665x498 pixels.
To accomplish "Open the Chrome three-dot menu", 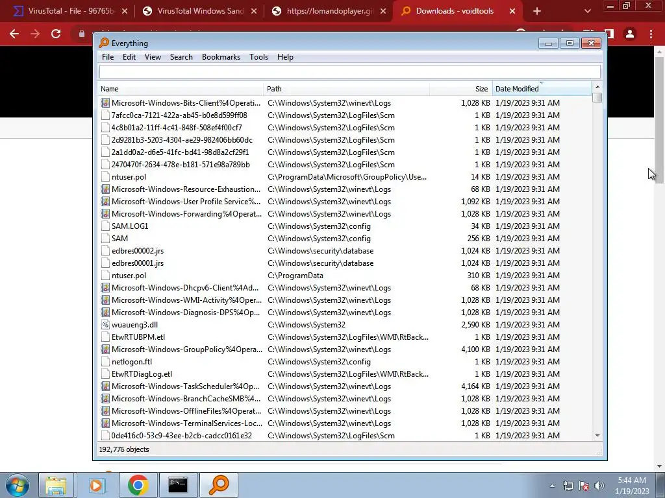I will 651,34.
